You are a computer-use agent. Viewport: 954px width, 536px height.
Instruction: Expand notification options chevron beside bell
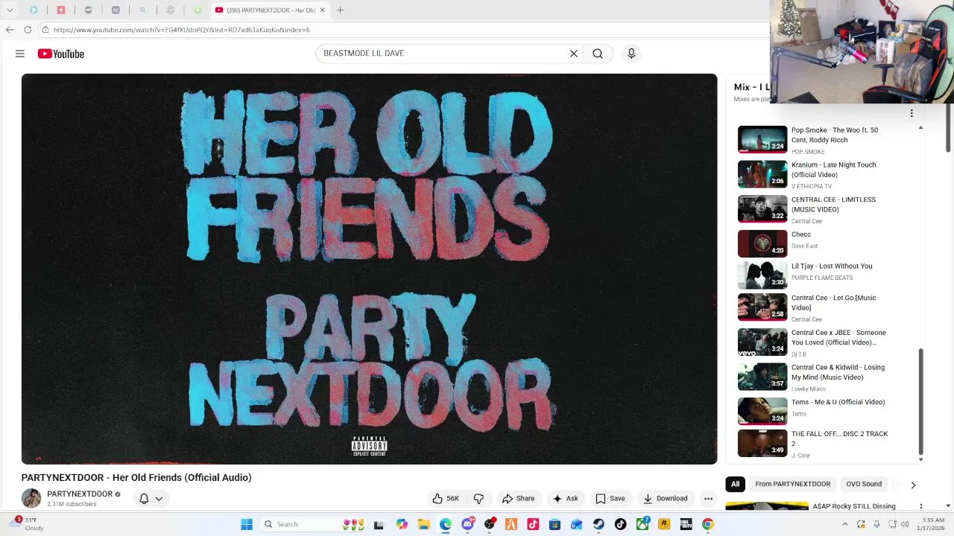[159, 499]
